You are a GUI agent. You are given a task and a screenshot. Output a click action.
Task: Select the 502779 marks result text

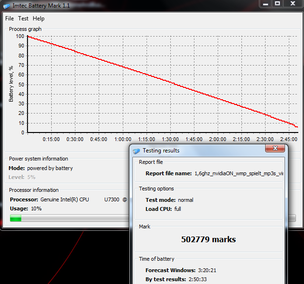tap(208, 239)
